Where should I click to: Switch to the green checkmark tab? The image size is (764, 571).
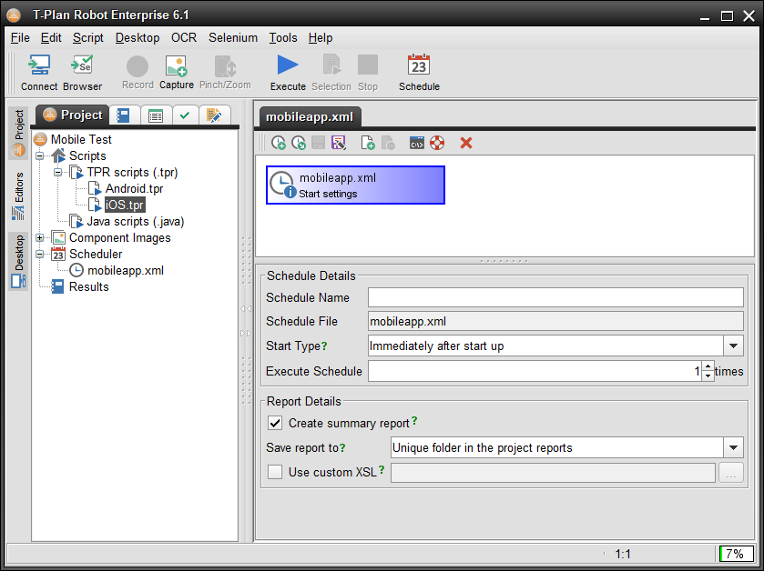pos(185,115)
